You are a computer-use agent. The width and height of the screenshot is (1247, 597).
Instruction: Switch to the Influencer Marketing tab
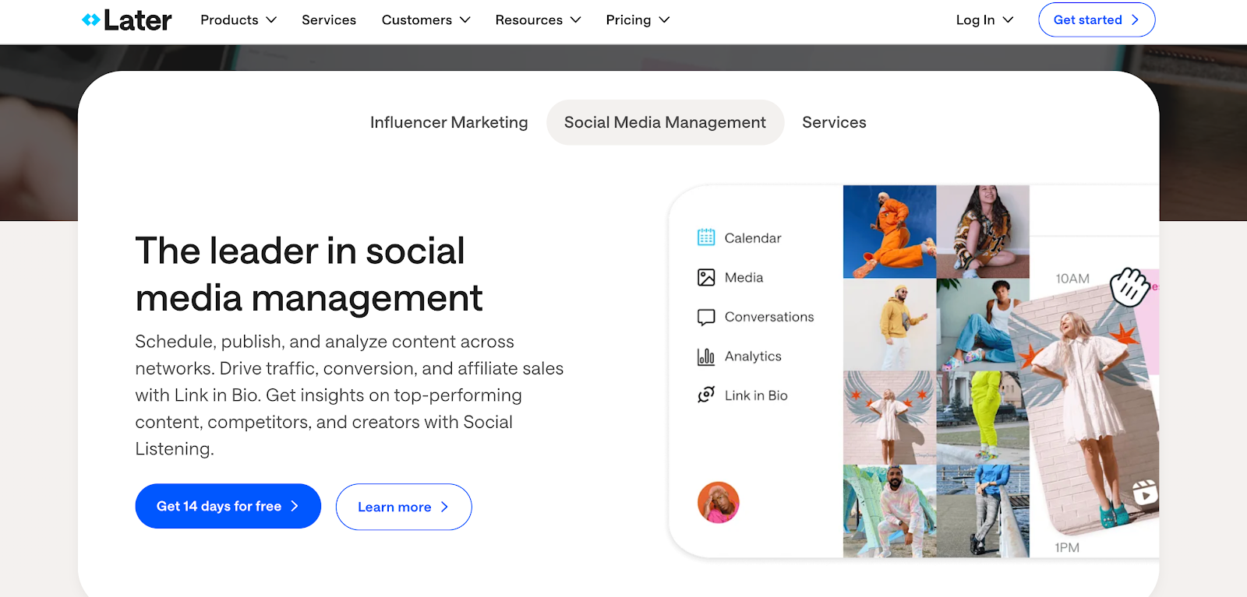point(449,122)
